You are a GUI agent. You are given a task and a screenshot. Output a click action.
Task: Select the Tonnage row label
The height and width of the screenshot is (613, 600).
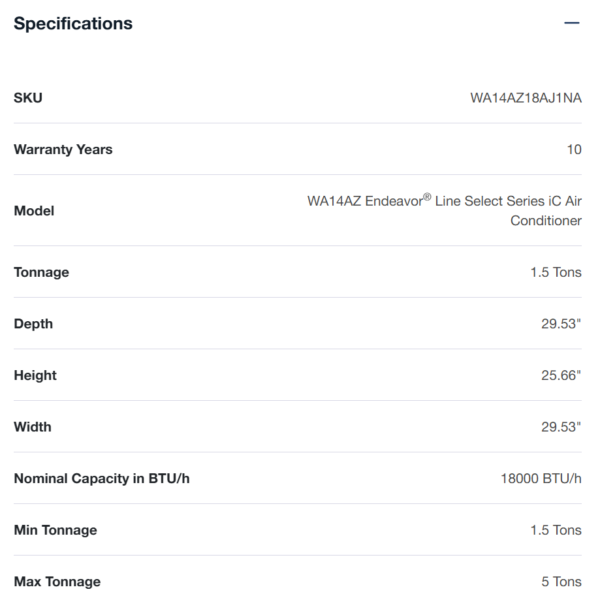point(41,272)
